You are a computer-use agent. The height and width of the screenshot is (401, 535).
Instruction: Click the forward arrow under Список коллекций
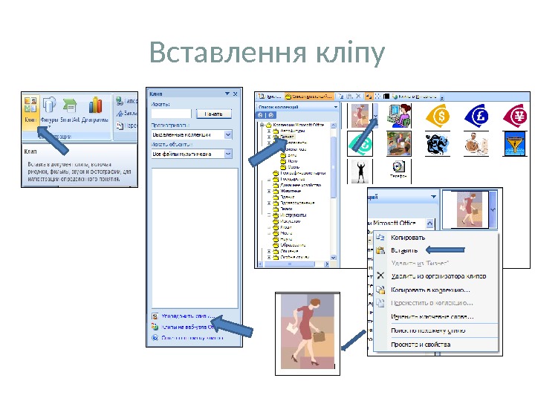click(x=271, y=115)
